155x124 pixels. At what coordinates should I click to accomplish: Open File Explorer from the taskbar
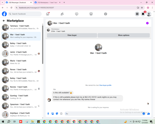(x=33, y=122)
